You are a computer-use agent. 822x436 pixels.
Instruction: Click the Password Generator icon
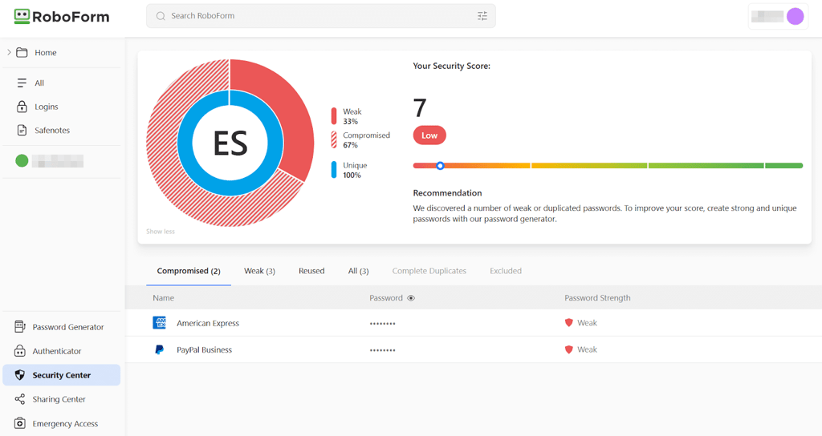pyautogui.click(x=19, y=327)
